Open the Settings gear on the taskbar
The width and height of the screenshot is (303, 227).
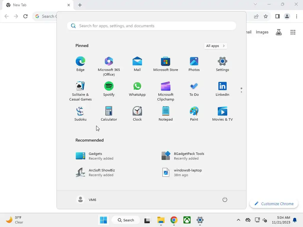point(200,220)
